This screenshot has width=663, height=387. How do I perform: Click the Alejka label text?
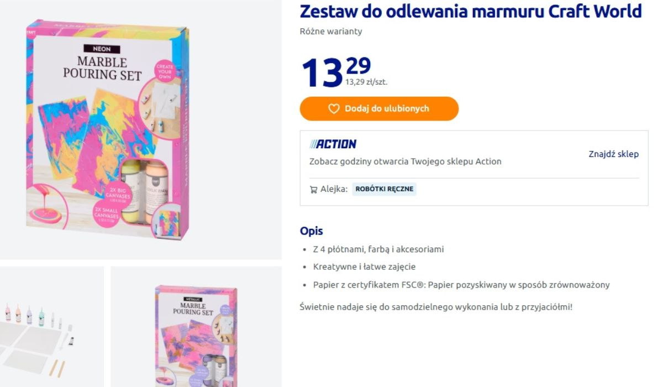click(334, 189)
